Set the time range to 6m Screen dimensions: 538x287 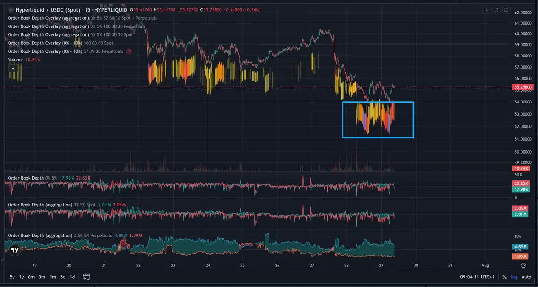pyautogui.click(x=31, y=277)
